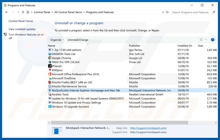Click the change view icon
The height and width of the screenshot is (140, 220).
coord(201,40)
